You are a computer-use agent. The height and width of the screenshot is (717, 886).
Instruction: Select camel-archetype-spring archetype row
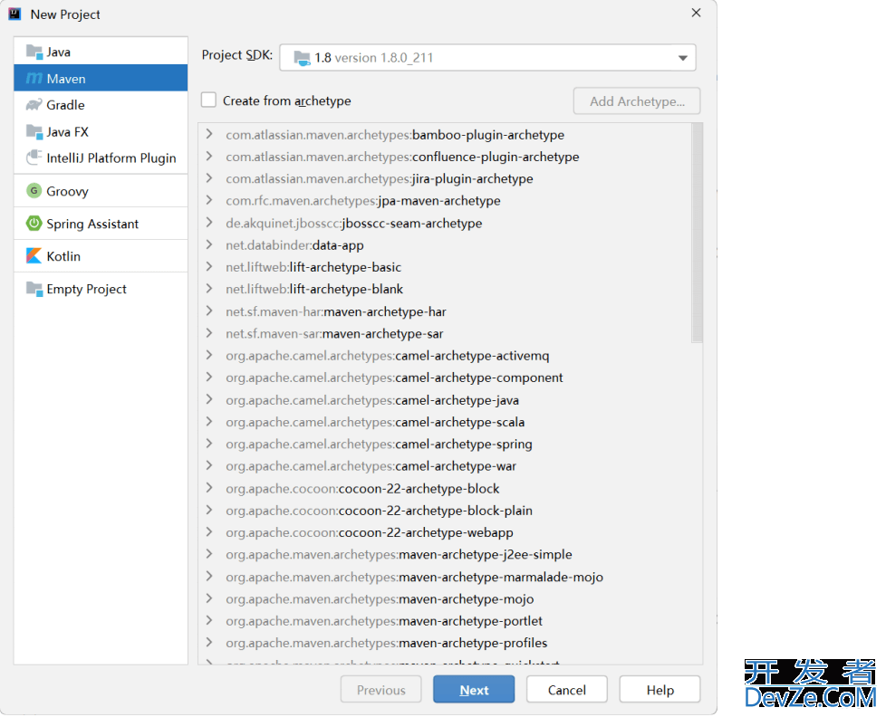[445, 444]
